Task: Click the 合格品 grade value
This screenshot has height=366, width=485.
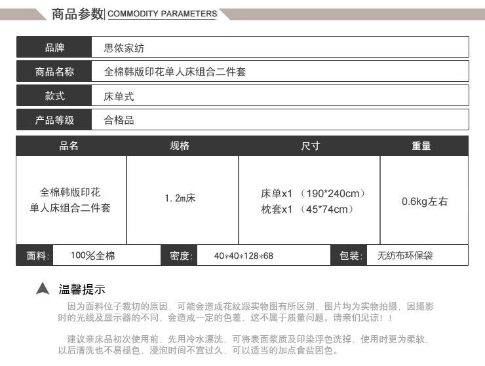Action: click(119, 120)
